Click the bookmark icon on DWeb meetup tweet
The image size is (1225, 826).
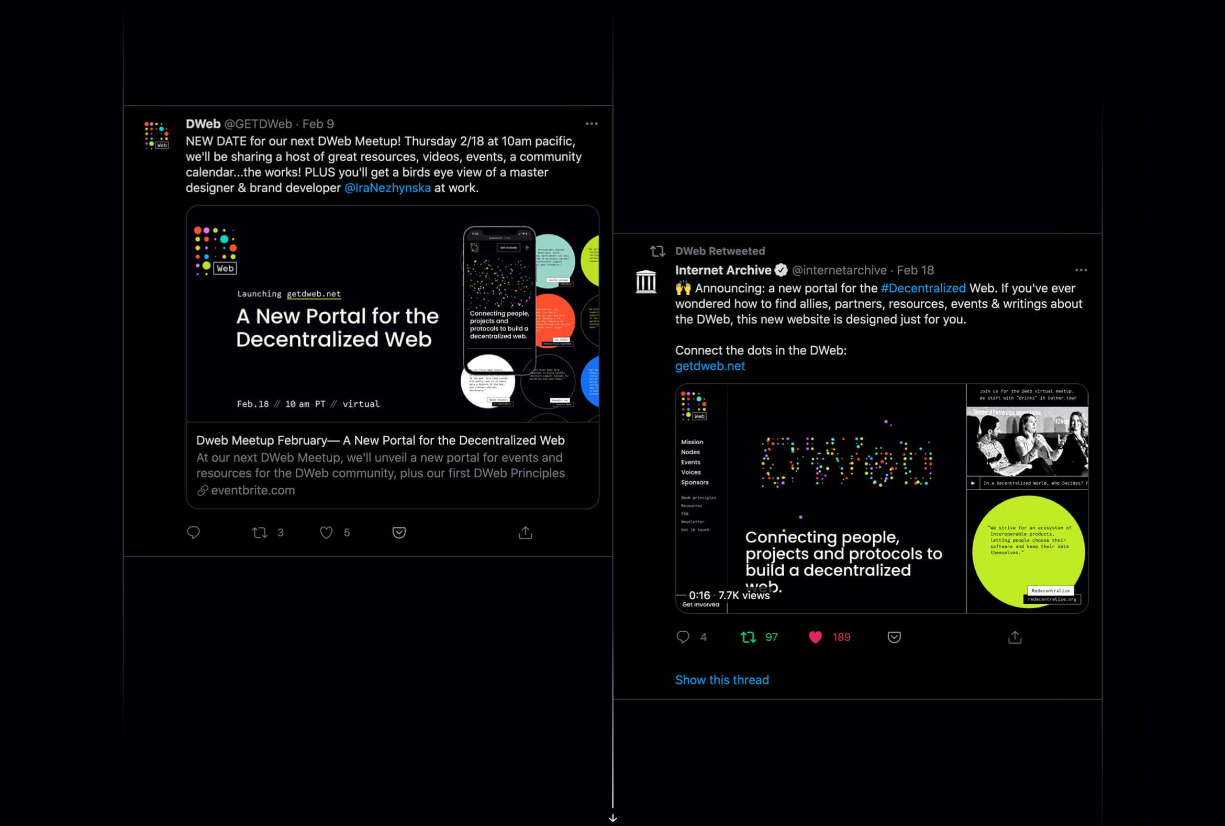[398, 532]
